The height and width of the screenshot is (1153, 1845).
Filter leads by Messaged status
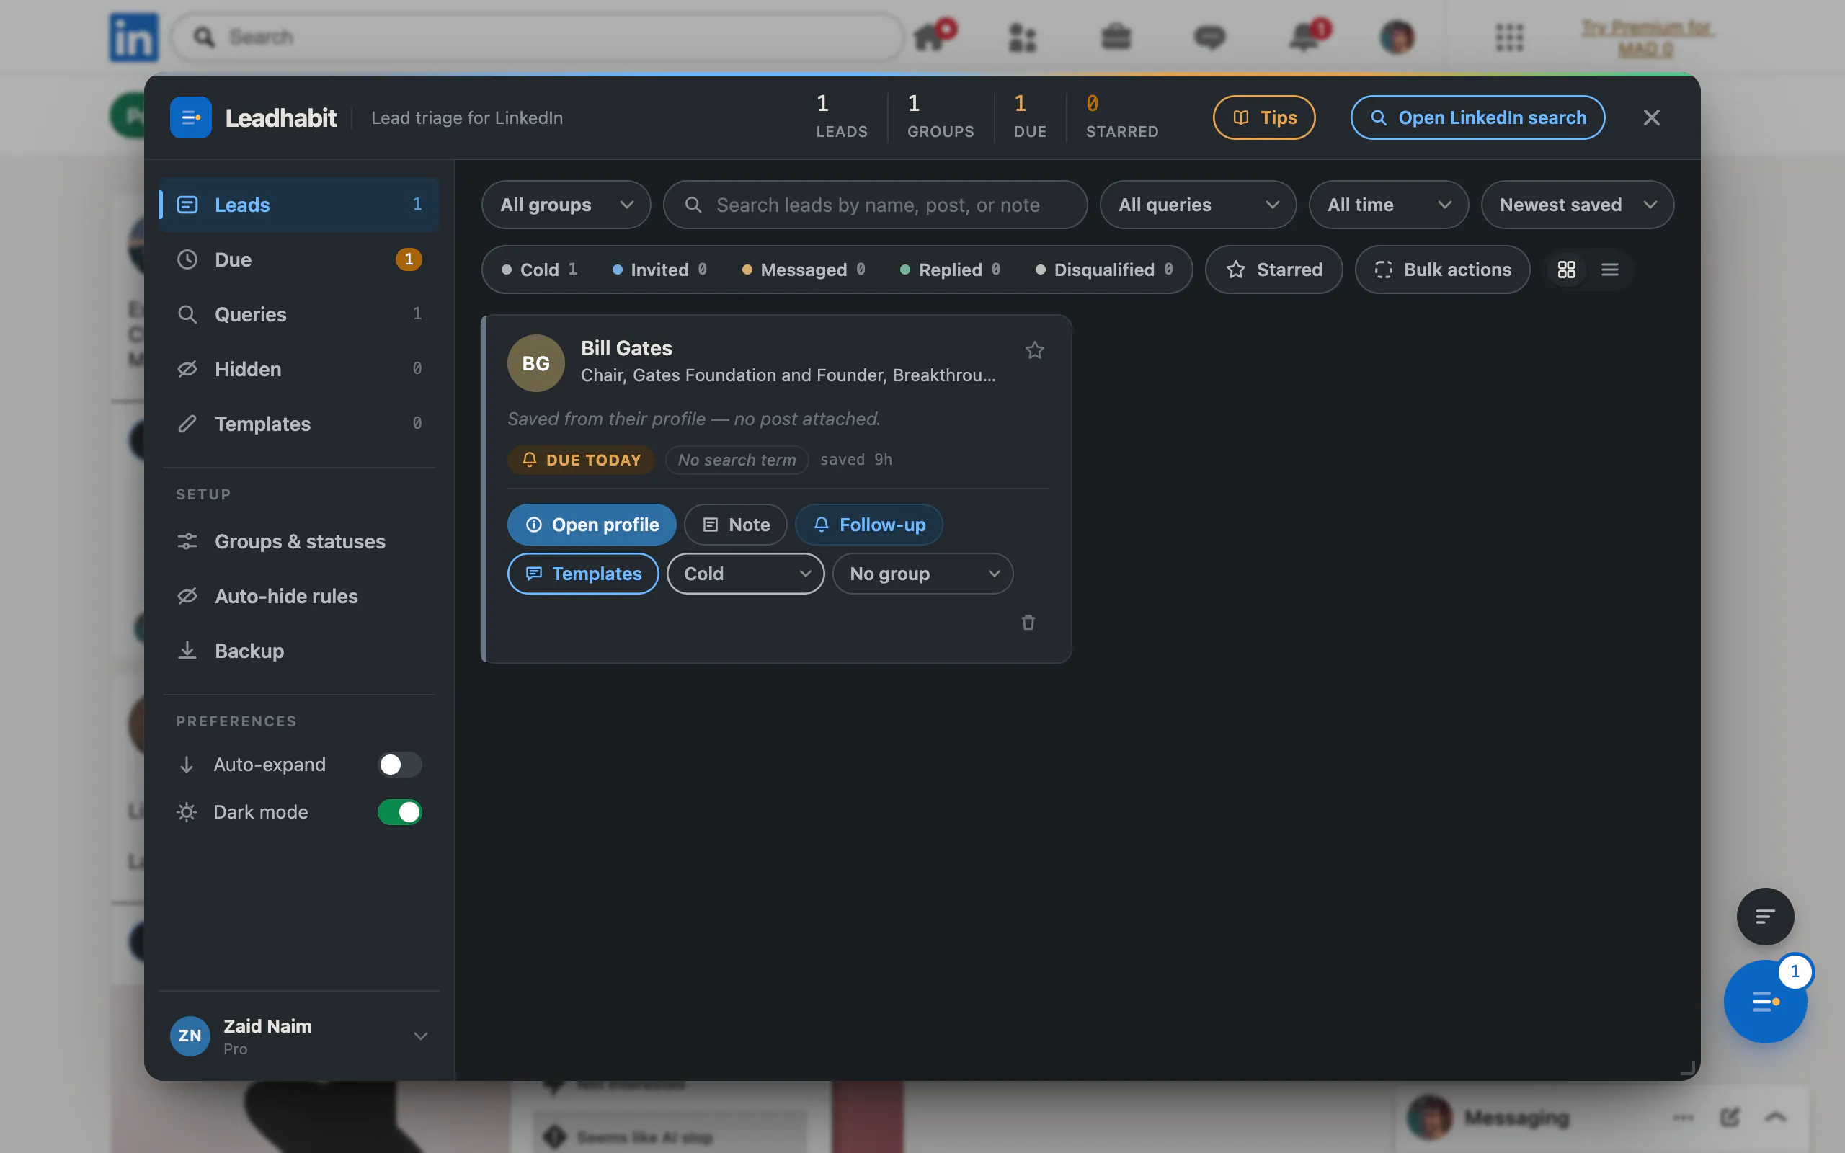pyautogui.click(x=804, y=270)
